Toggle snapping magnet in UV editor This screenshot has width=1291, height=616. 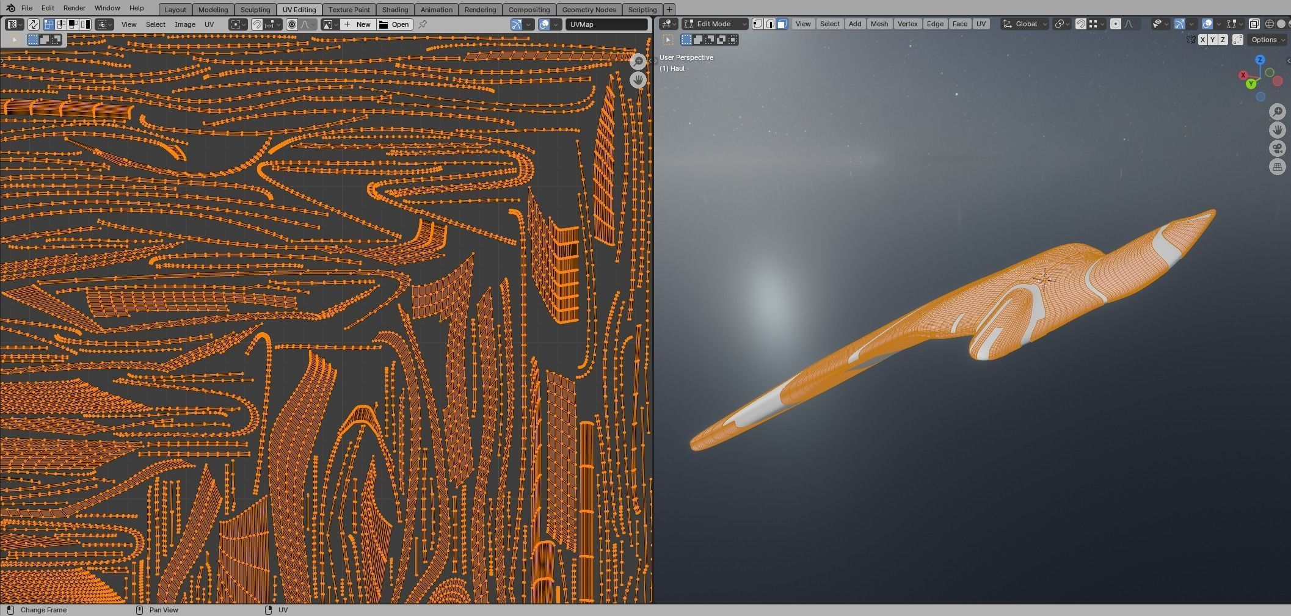[257, 24]
